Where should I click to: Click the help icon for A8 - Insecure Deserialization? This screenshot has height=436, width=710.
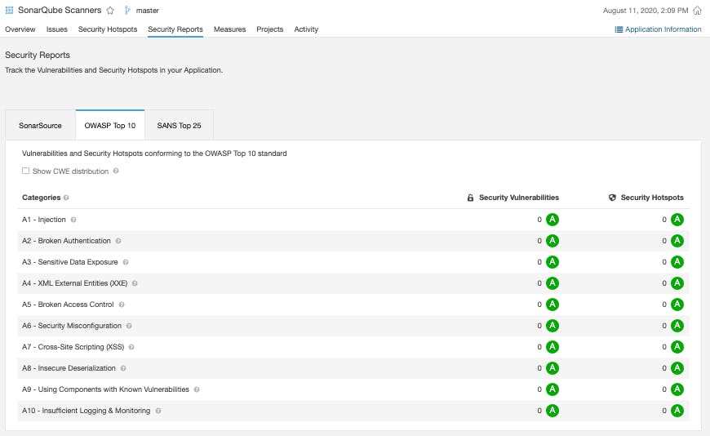click(x=123, y=368)
